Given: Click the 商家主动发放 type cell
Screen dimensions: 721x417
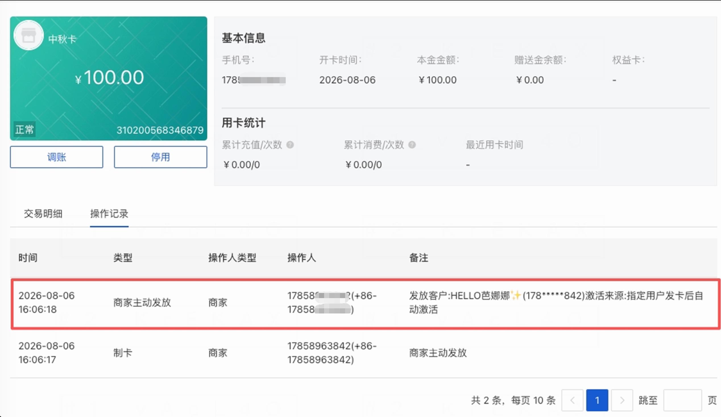Looking at the screenshot, I should tap(142, 303).
